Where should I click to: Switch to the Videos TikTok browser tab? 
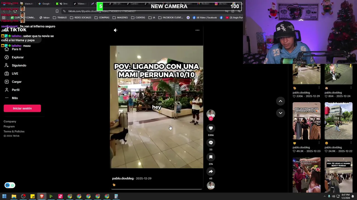point(80,4)
